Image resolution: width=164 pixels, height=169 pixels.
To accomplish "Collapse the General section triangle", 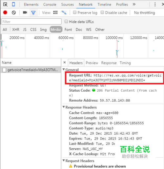I will click(x=64, y=69).
